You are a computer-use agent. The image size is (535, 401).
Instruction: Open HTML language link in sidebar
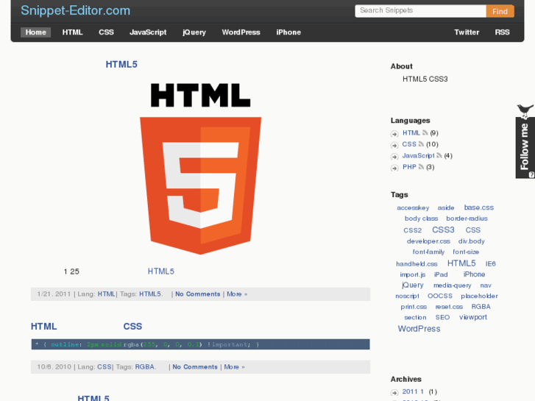(411, 132)
